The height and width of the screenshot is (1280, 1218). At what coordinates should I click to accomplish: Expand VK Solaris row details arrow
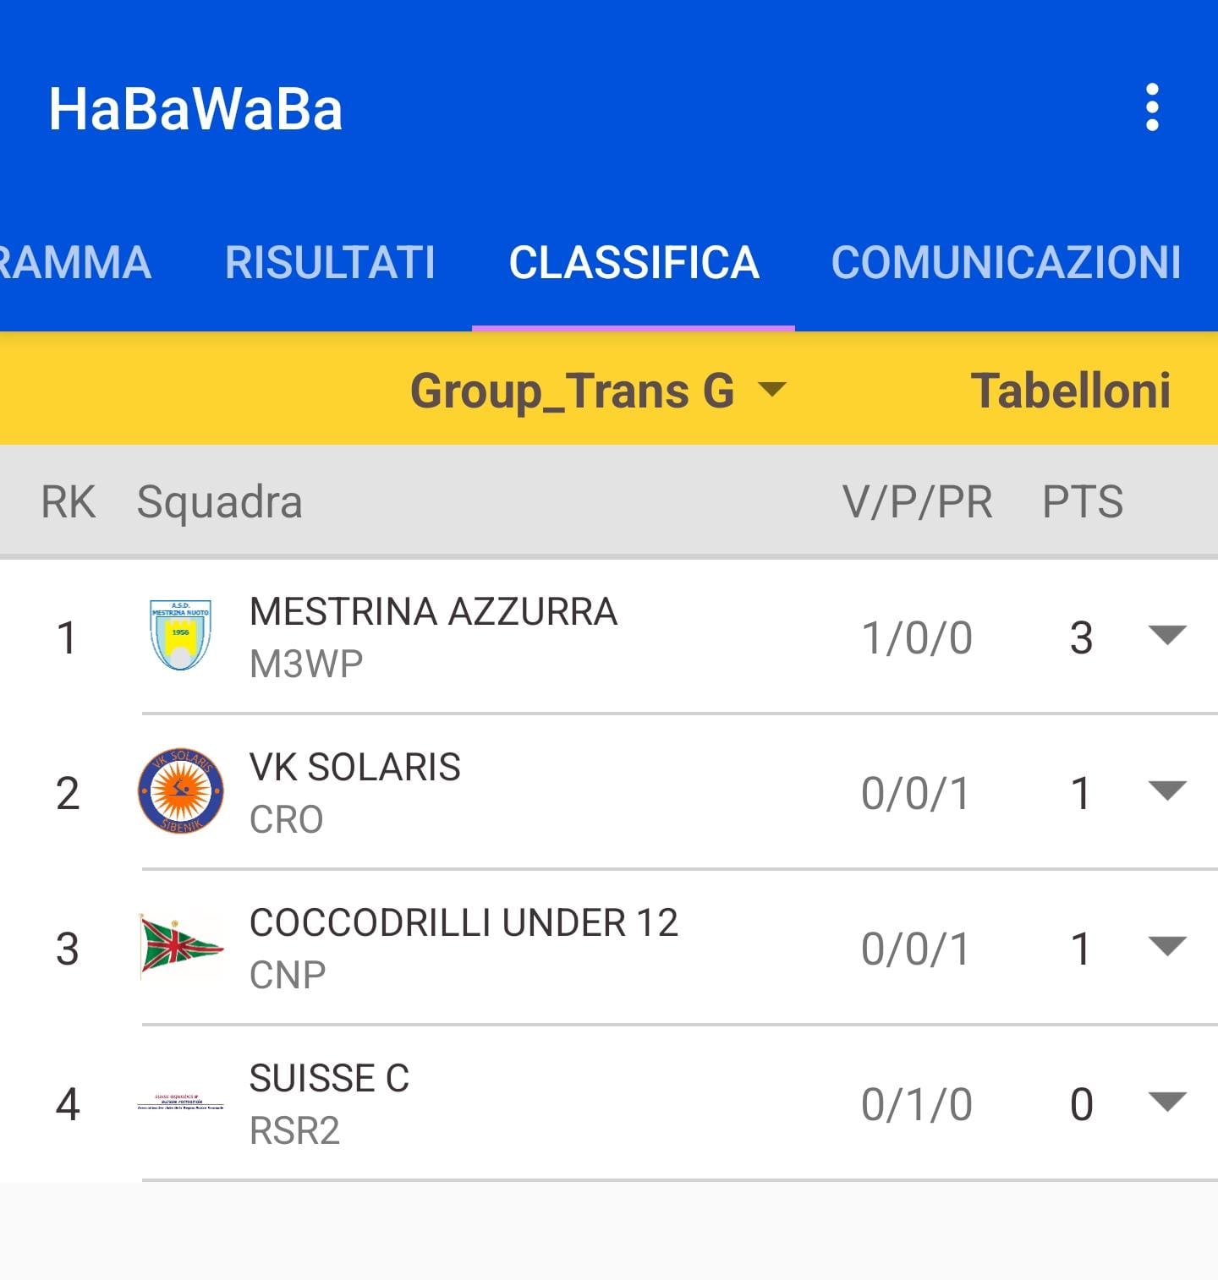(1167, 791)
